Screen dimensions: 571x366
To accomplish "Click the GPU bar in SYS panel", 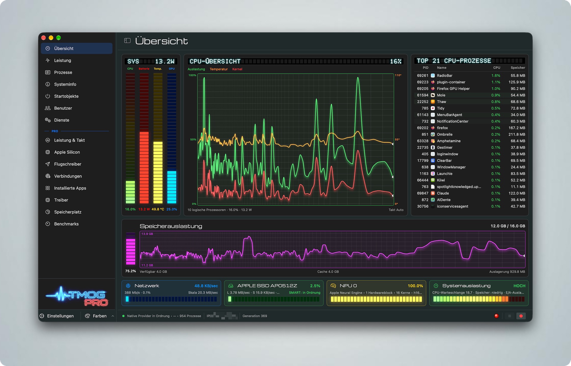I will (172, 139).
